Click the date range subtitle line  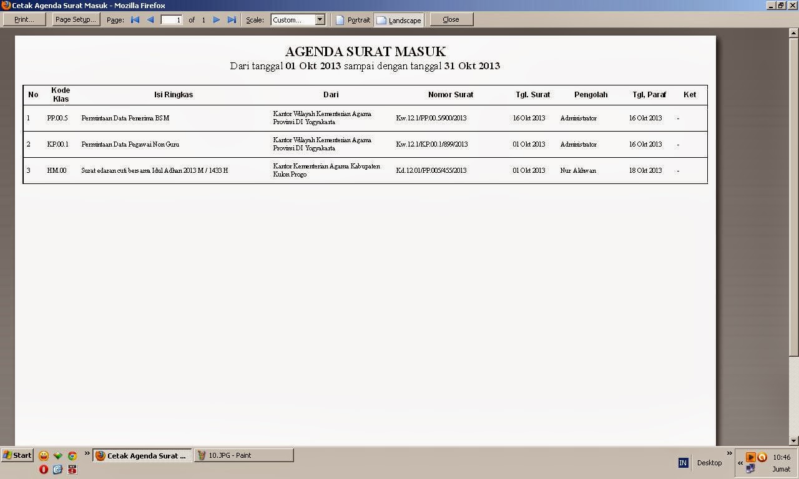click(x=365, y=65)
